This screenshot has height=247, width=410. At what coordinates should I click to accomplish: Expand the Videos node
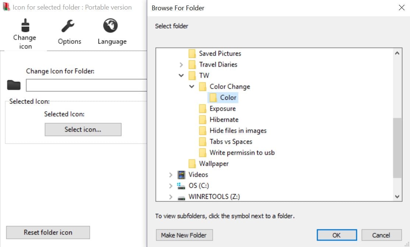click(170, 175)
